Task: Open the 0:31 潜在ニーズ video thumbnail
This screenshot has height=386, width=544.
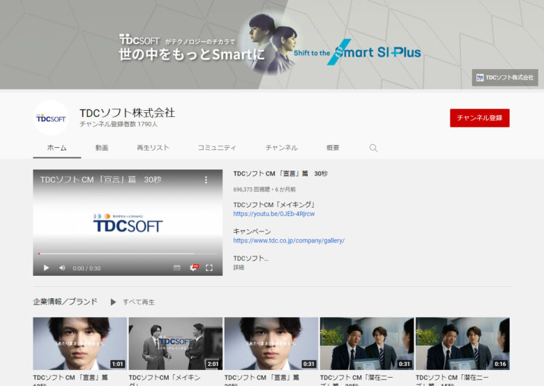Action: tap(367, 343)
